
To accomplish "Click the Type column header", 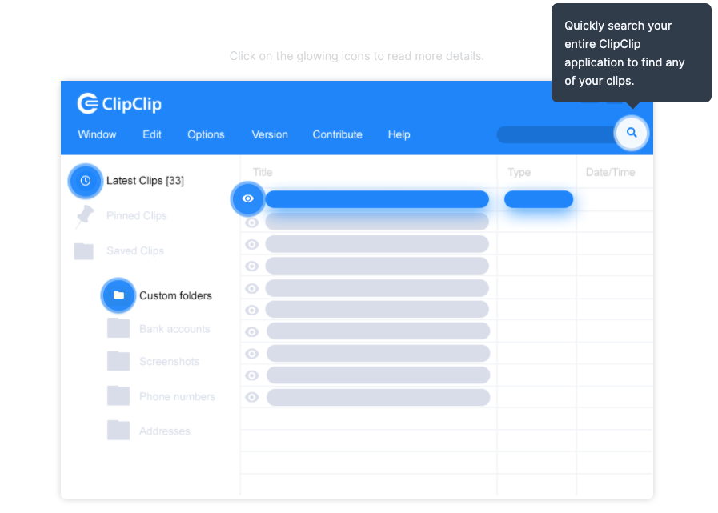I will 519,172.
